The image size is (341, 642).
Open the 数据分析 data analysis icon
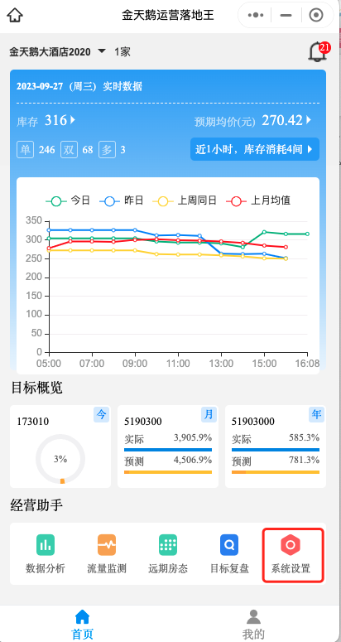pos(46,554)
